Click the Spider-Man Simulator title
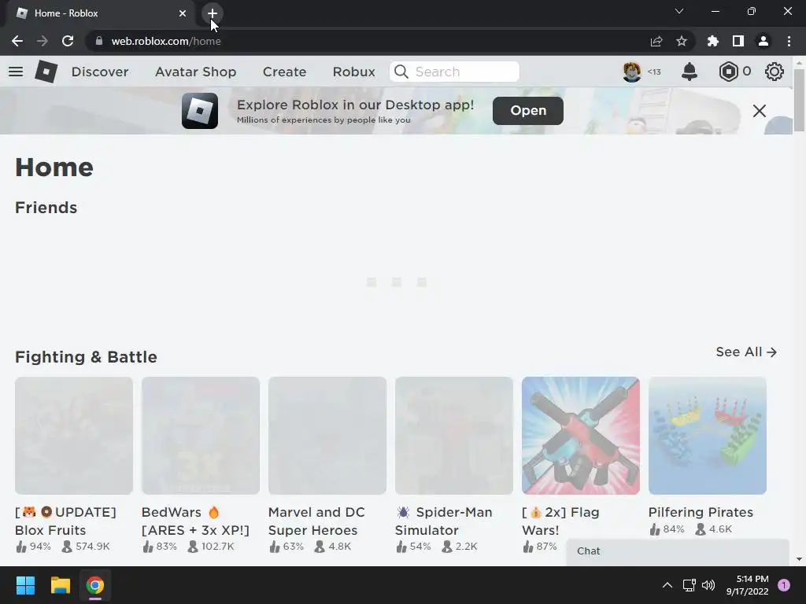The image size is (806, 604). 444,521
